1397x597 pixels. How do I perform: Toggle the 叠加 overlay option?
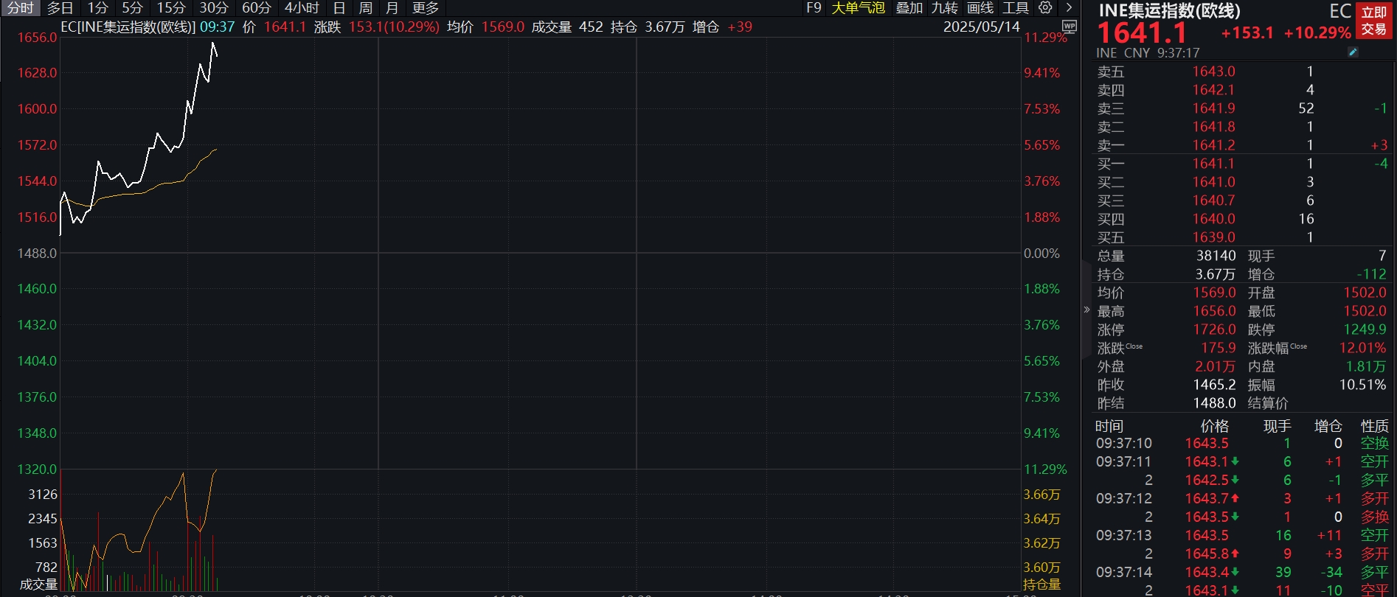coord(909,8)
